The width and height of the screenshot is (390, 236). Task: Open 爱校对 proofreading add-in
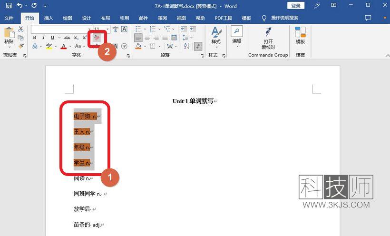click(268, 38)
